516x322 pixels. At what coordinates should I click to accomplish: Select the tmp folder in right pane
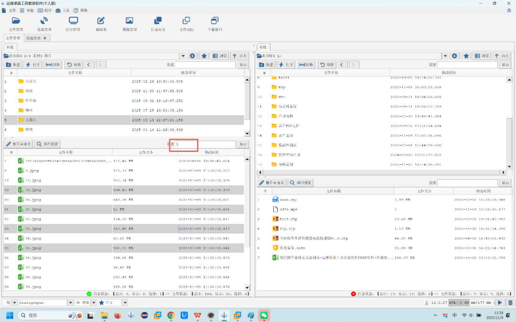[382, 87]
